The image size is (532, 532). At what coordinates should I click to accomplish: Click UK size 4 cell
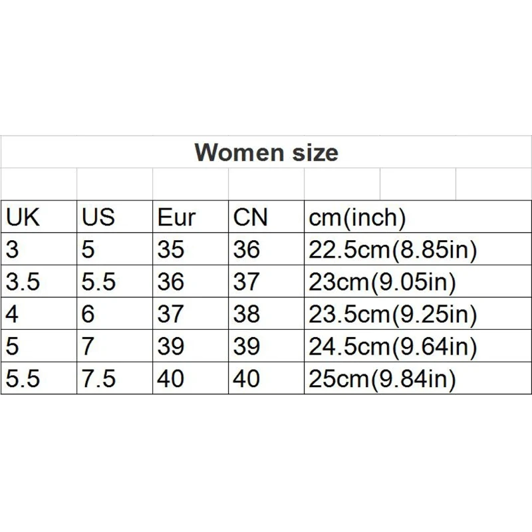pos(39,313)
